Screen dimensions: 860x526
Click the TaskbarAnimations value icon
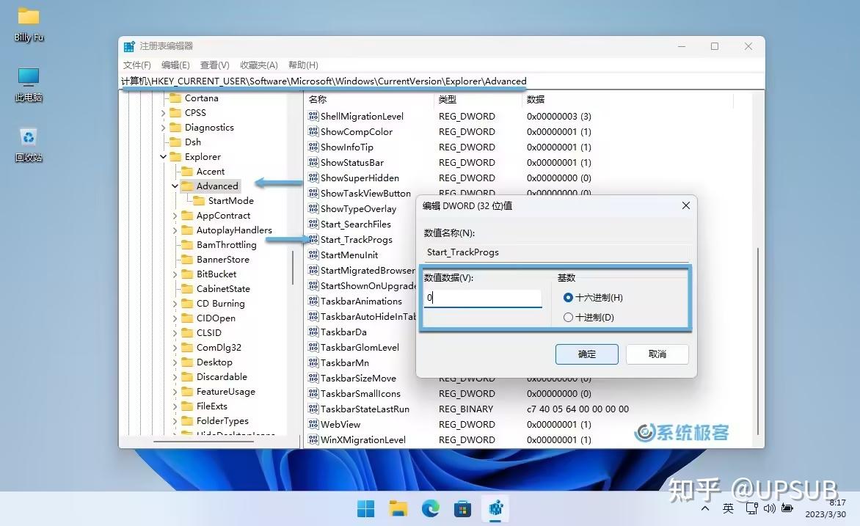click(x=313, y=301)
